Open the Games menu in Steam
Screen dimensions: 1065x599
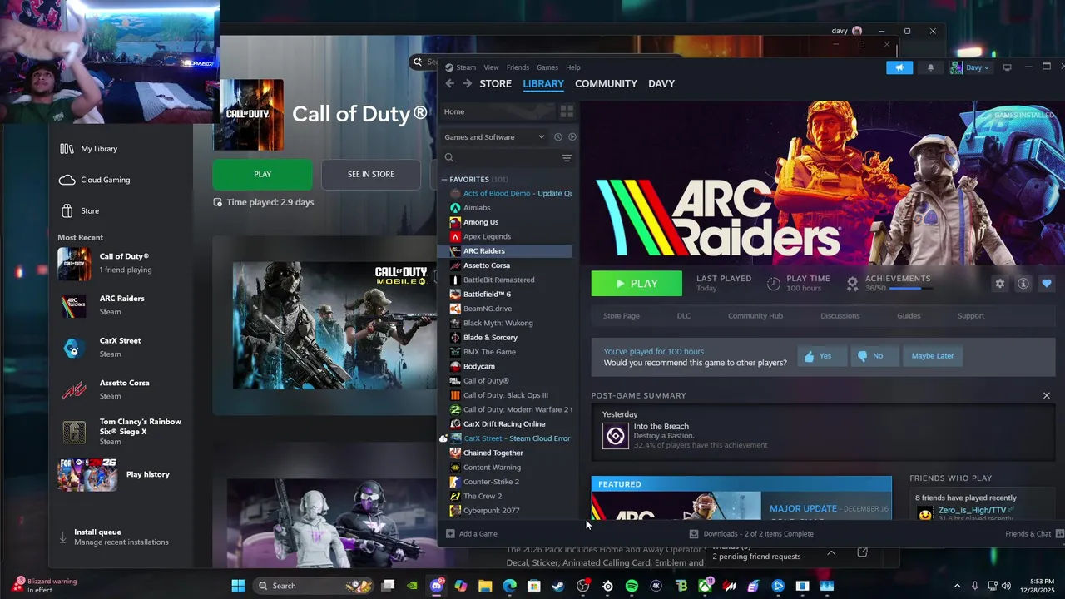(547, 67)
